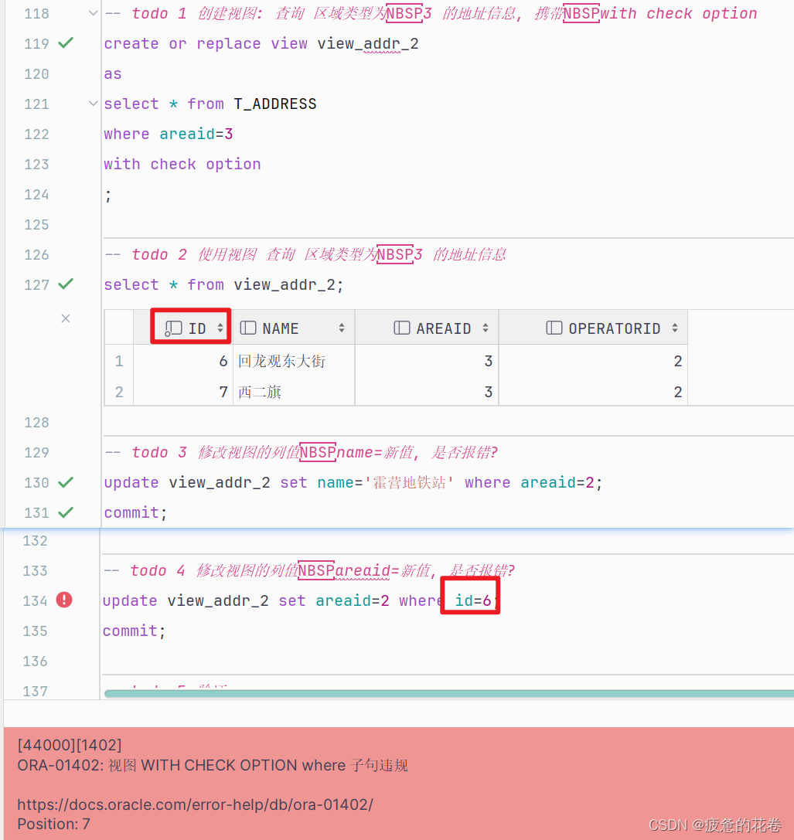The height and width of the screenshot is (840, 794).
Task: Collapse the code fold at line 121
Action: point(93,104)
